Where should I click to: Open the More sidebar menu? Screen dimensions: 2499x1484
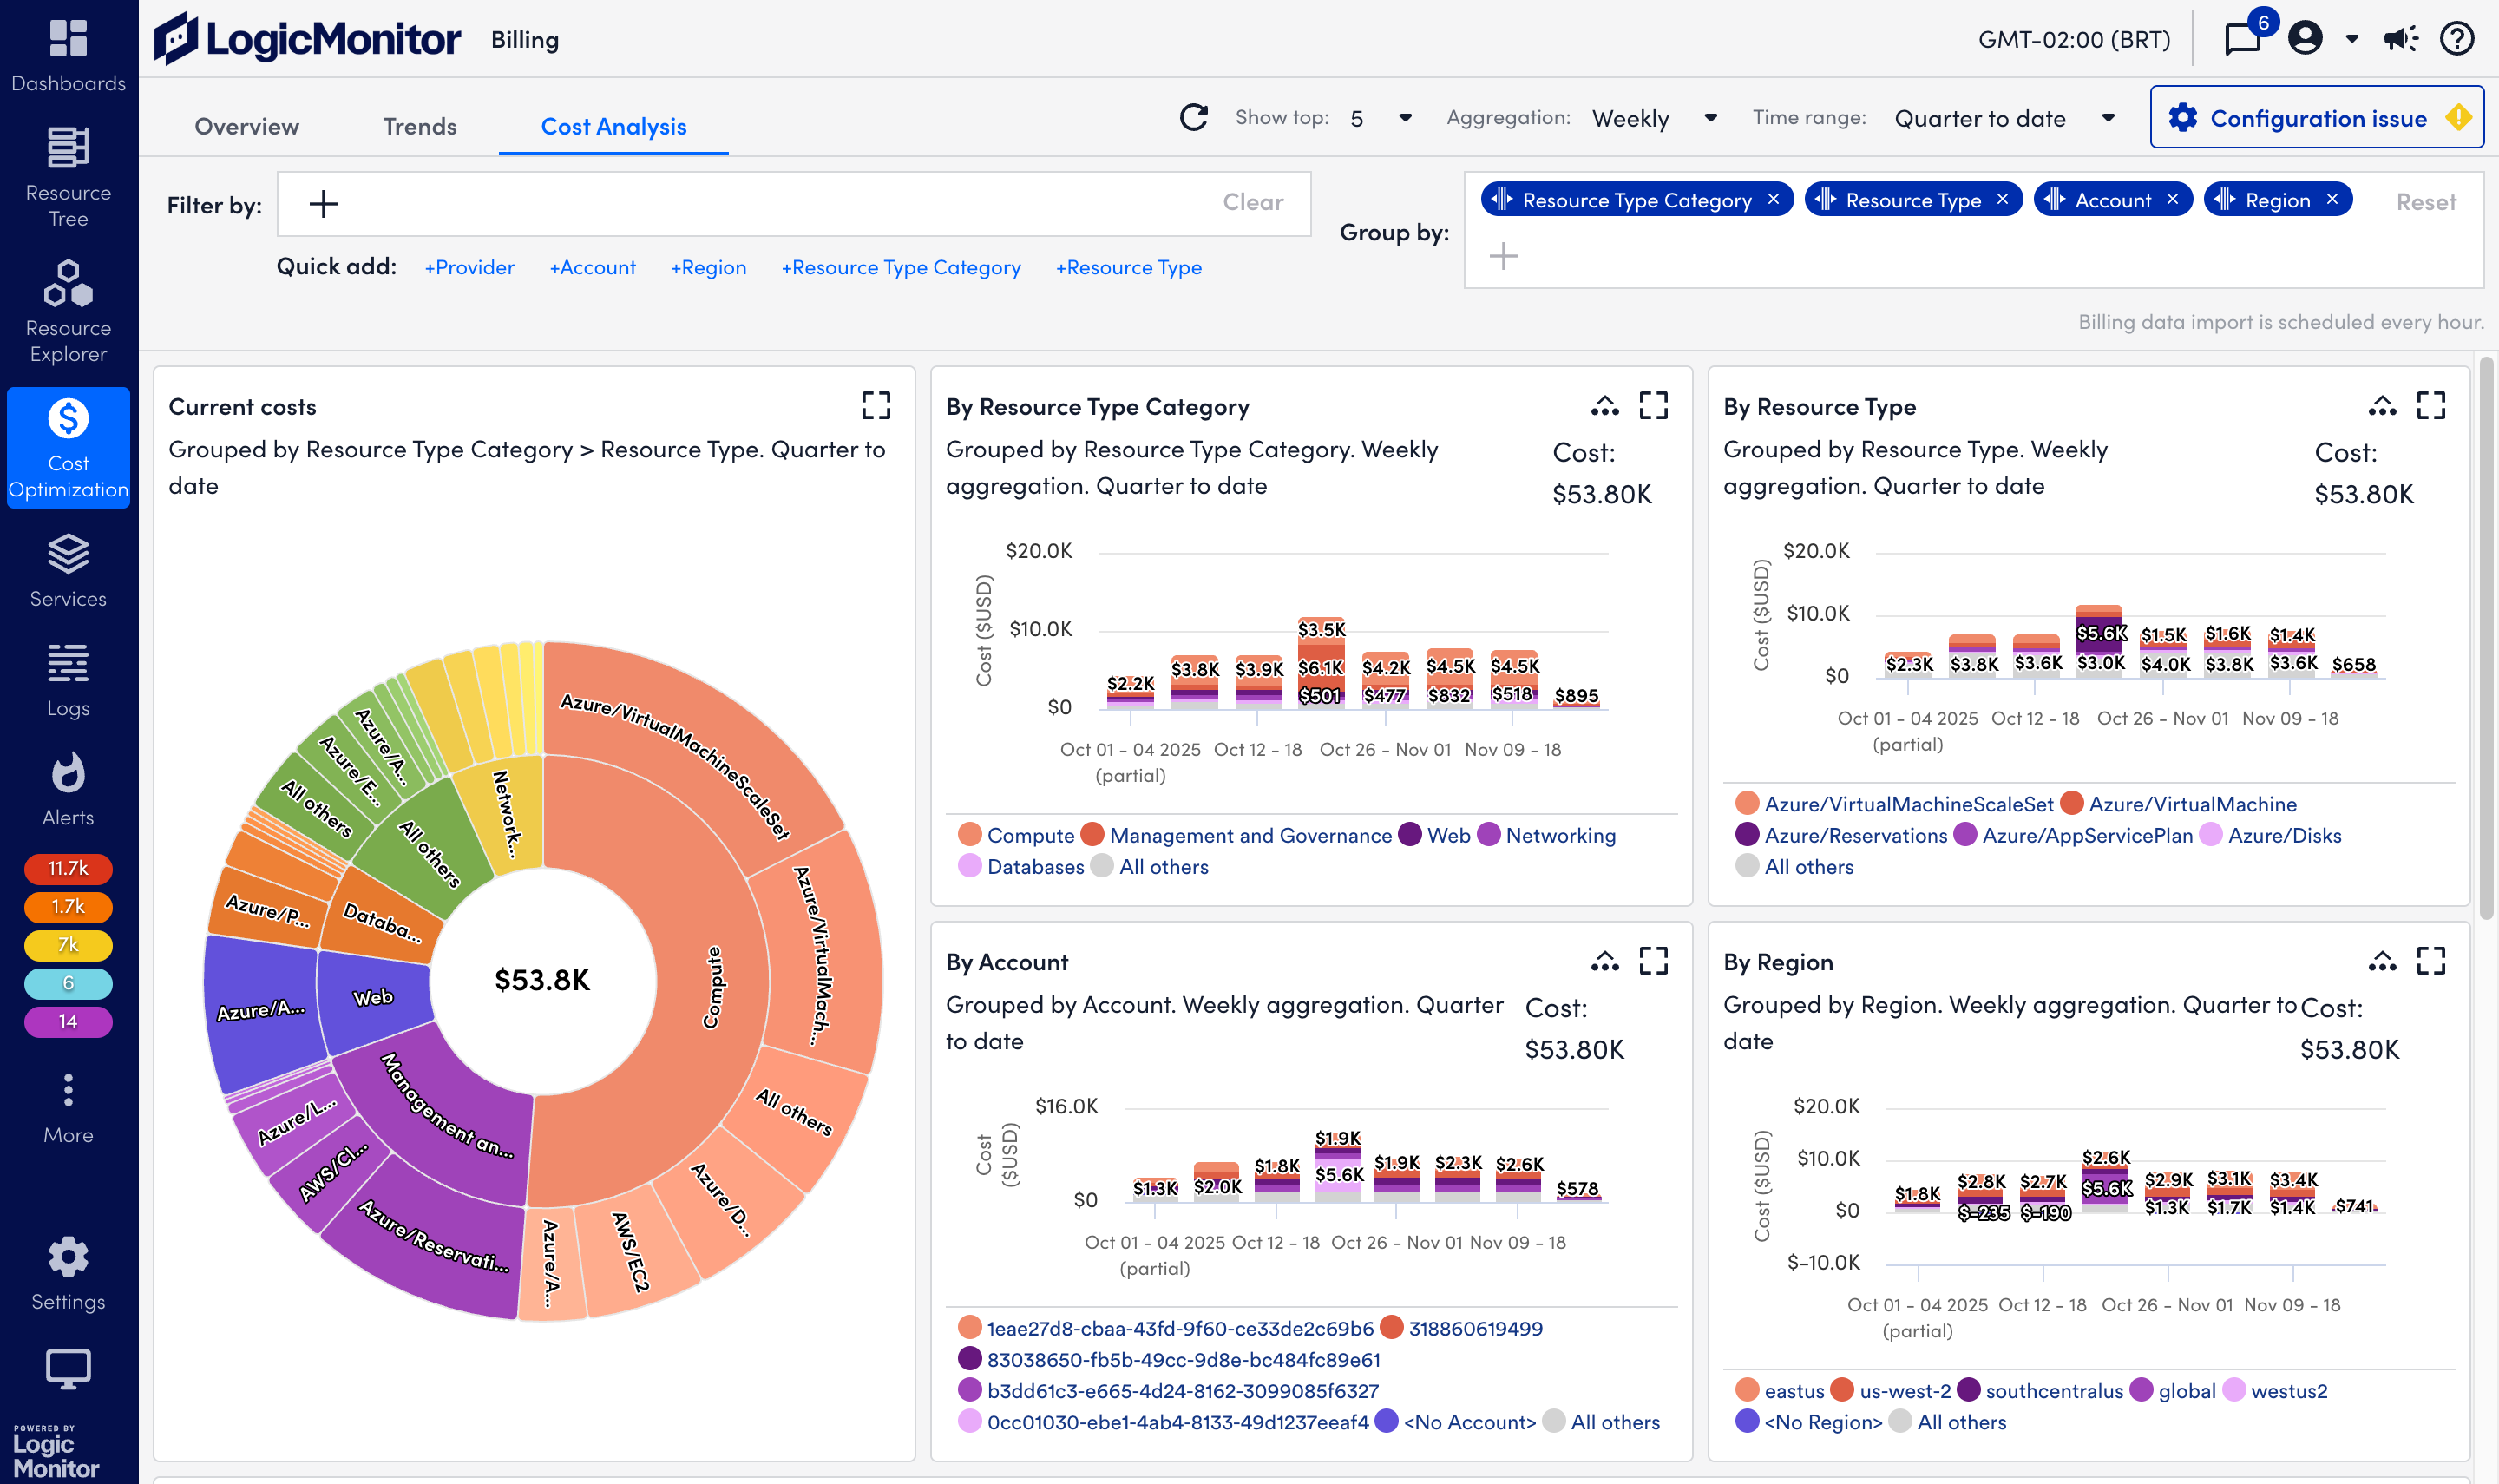(x=68, y=1108)
